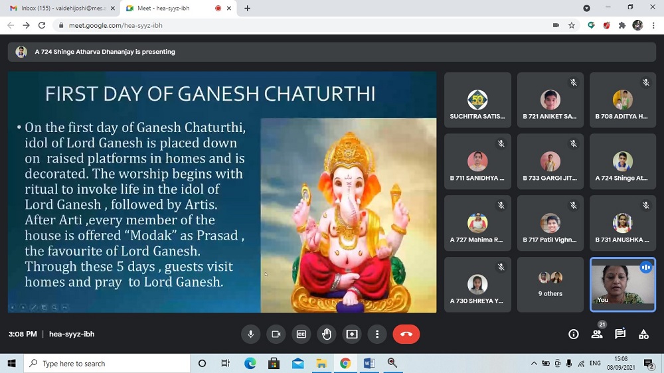
Task: Click the Windows taskbar search box
Action: [x=106, y=363]
